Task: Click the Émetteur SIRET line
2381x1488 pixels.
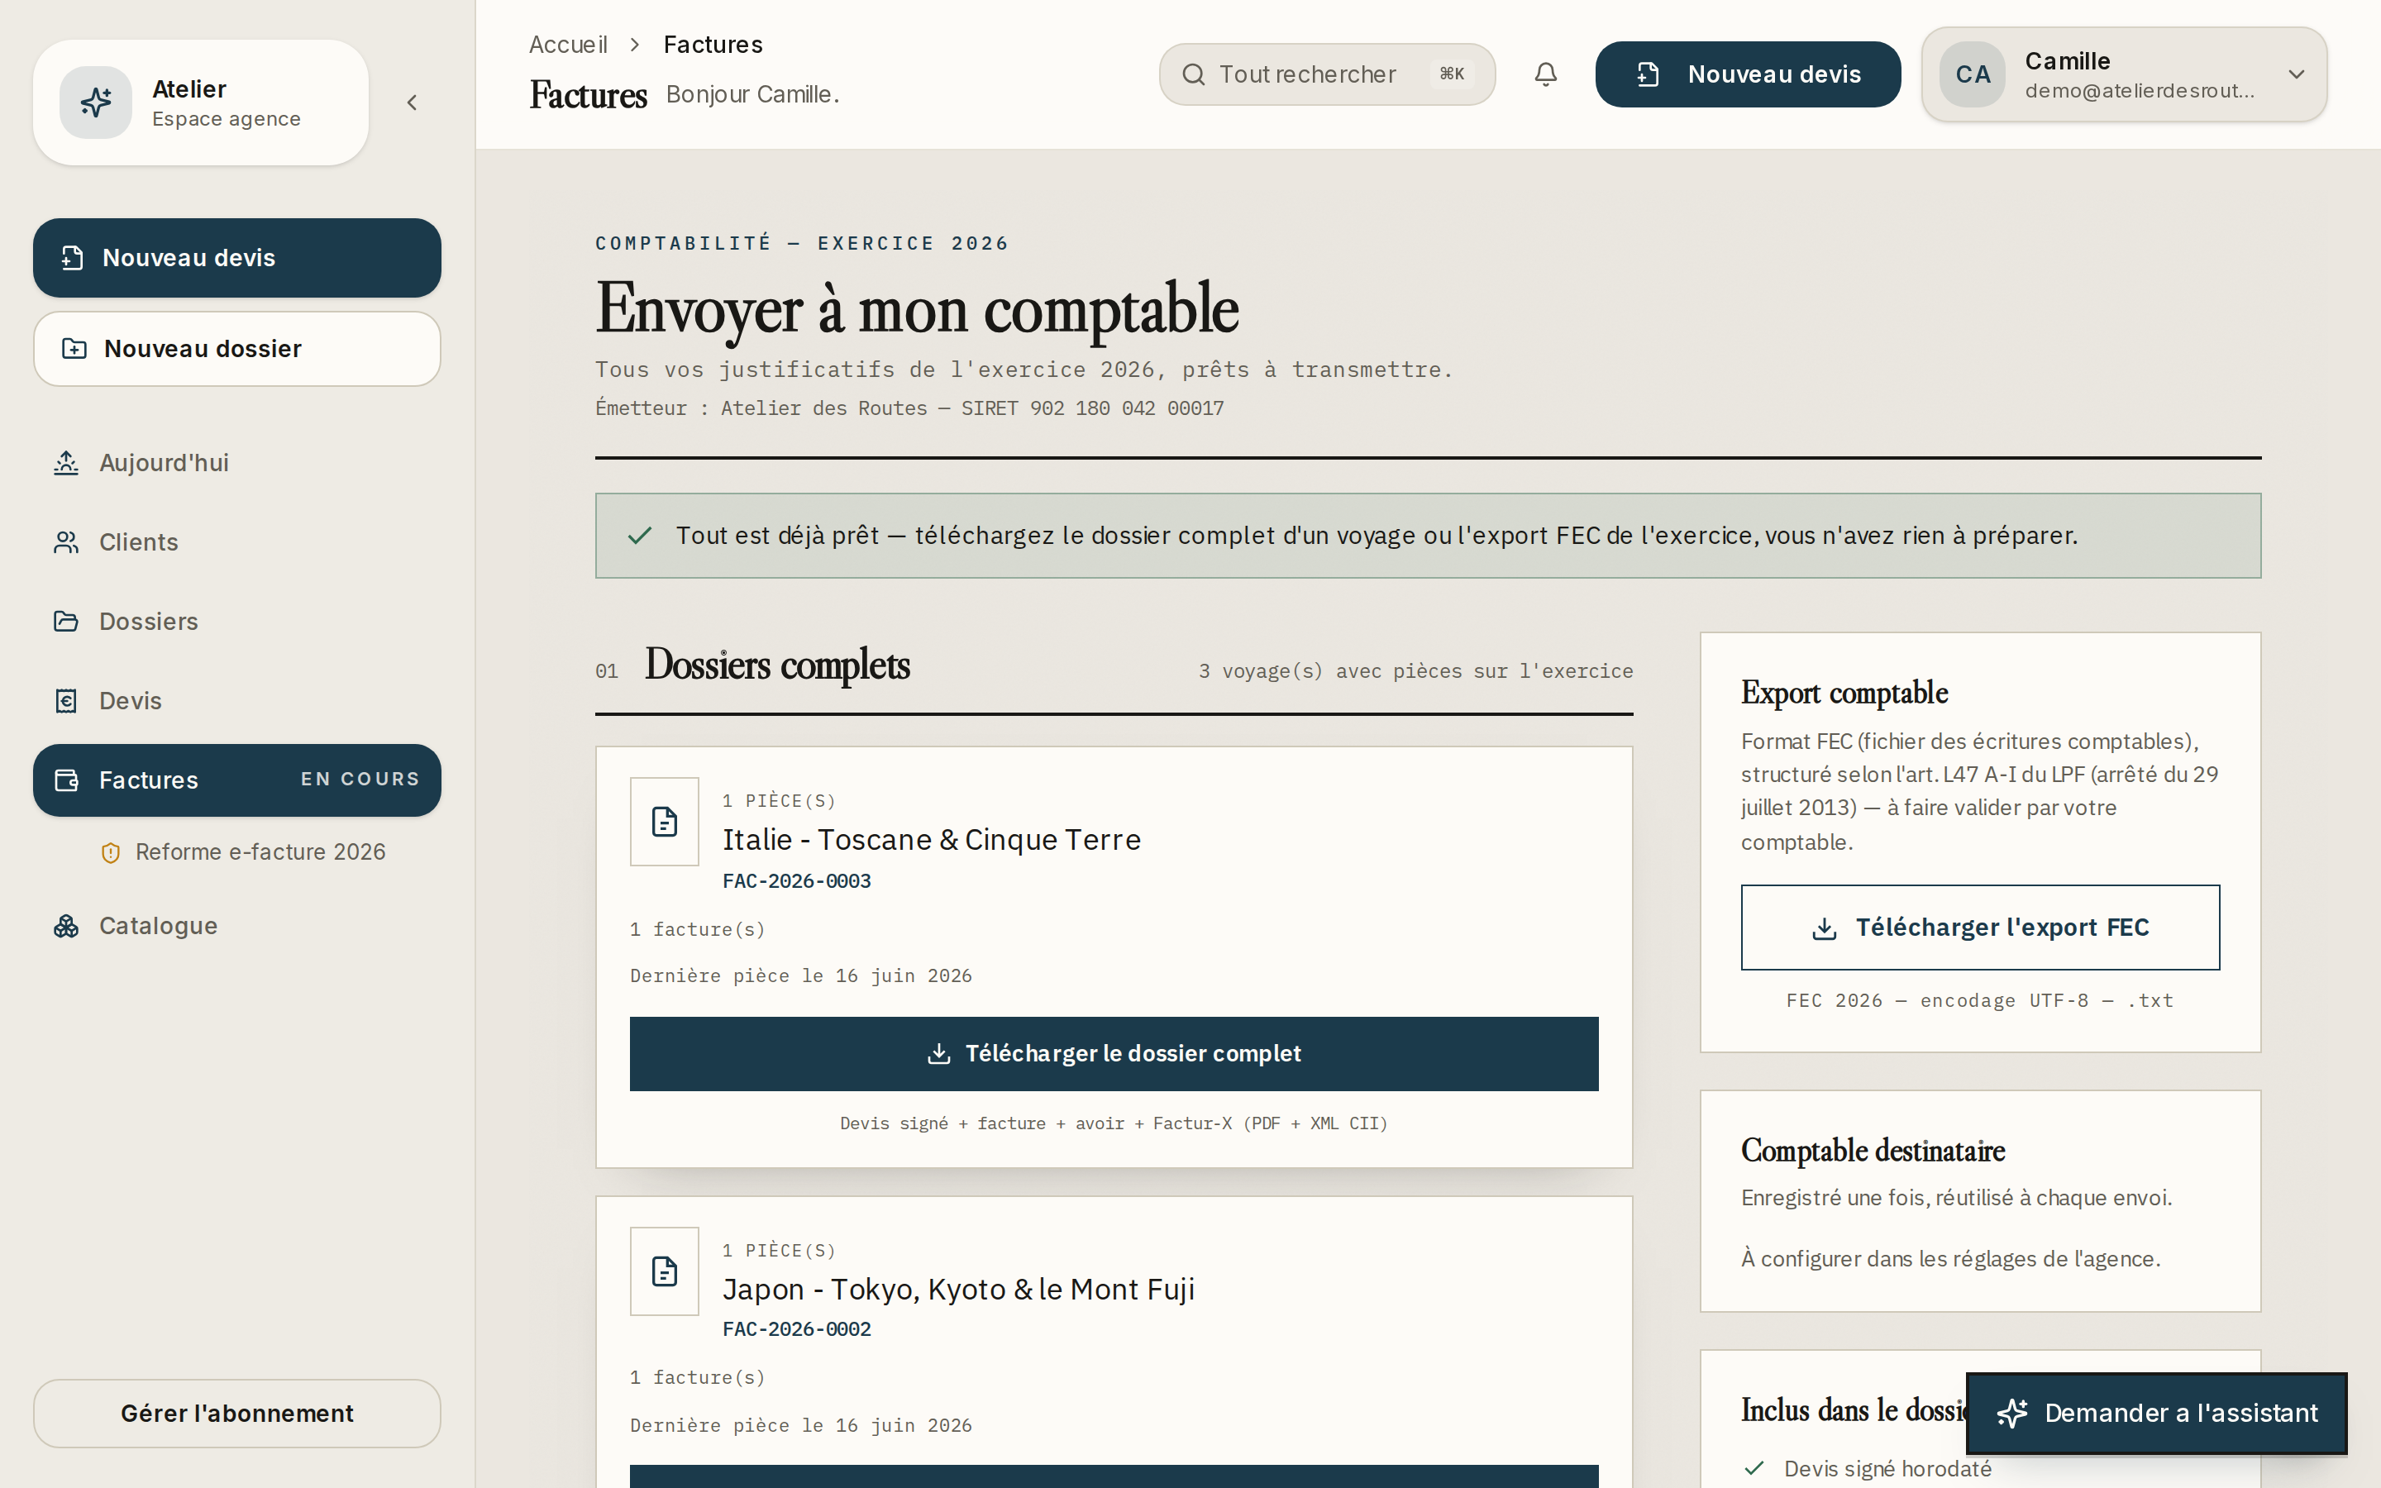Action: (909, 408)
